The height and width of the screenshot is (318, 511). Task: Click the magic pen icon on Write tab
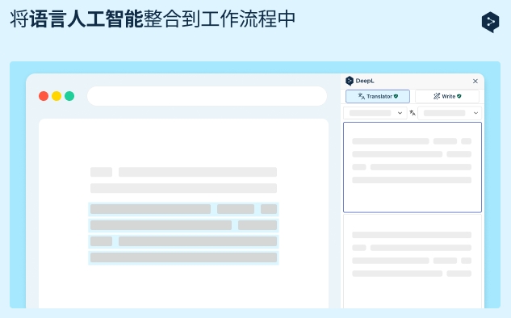[x=437, y=96]
